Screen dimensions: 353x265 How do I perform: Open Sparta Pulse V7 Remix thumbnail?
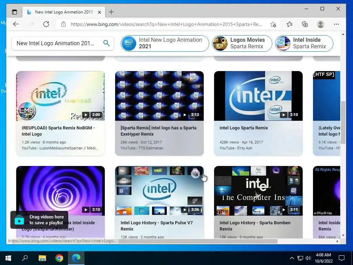click(159, 191)
